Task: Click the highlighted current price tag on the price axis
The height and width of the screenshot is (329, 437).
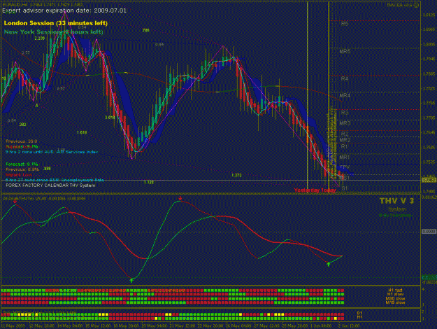Action: 429,181
